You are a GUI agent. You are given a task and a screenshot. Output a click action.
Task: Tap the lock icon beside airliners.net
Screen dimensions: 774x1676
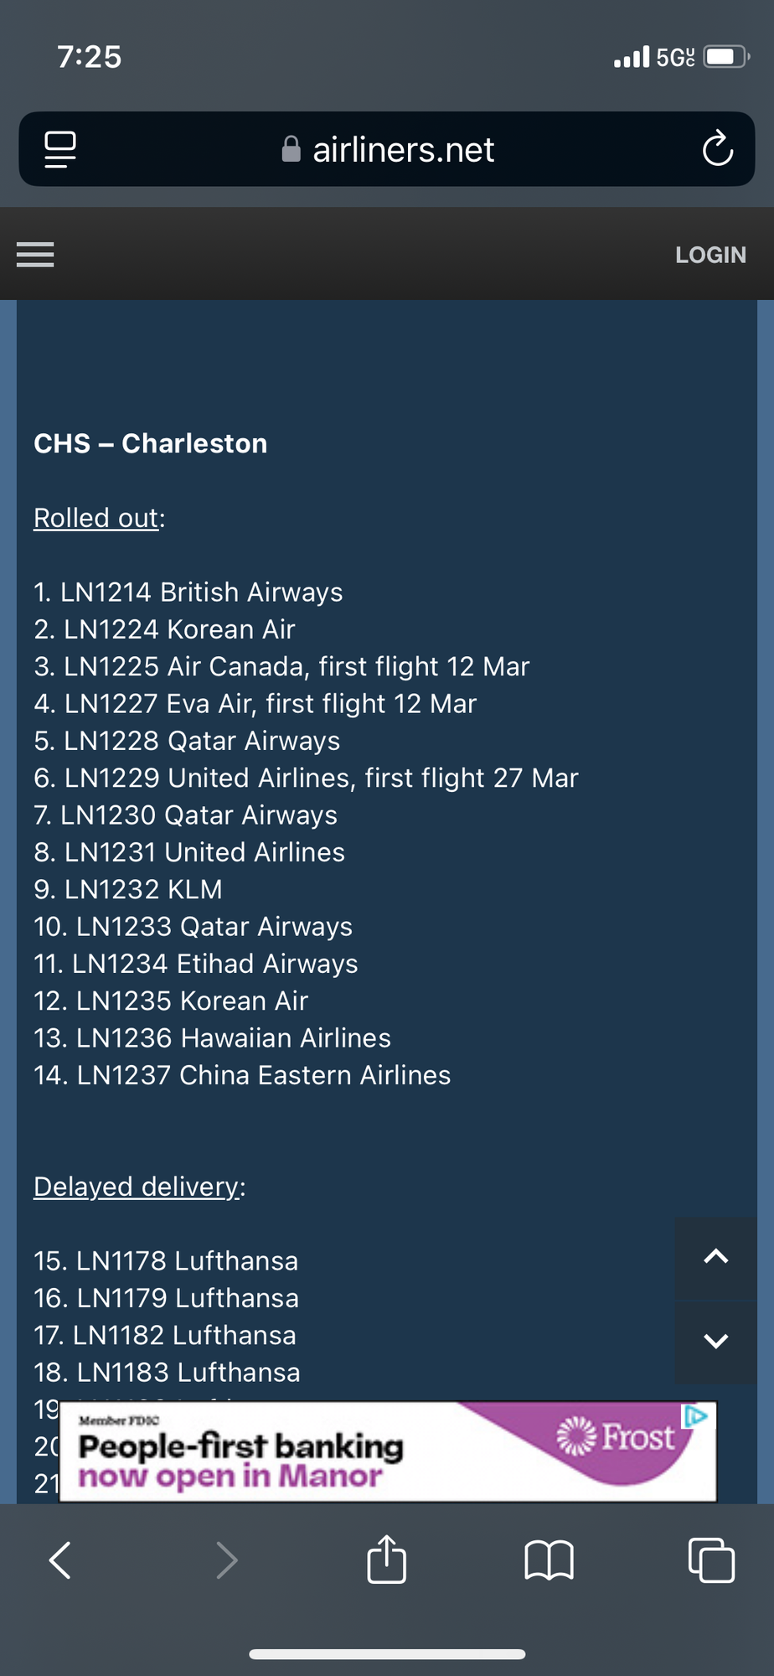tap(291, 149)
